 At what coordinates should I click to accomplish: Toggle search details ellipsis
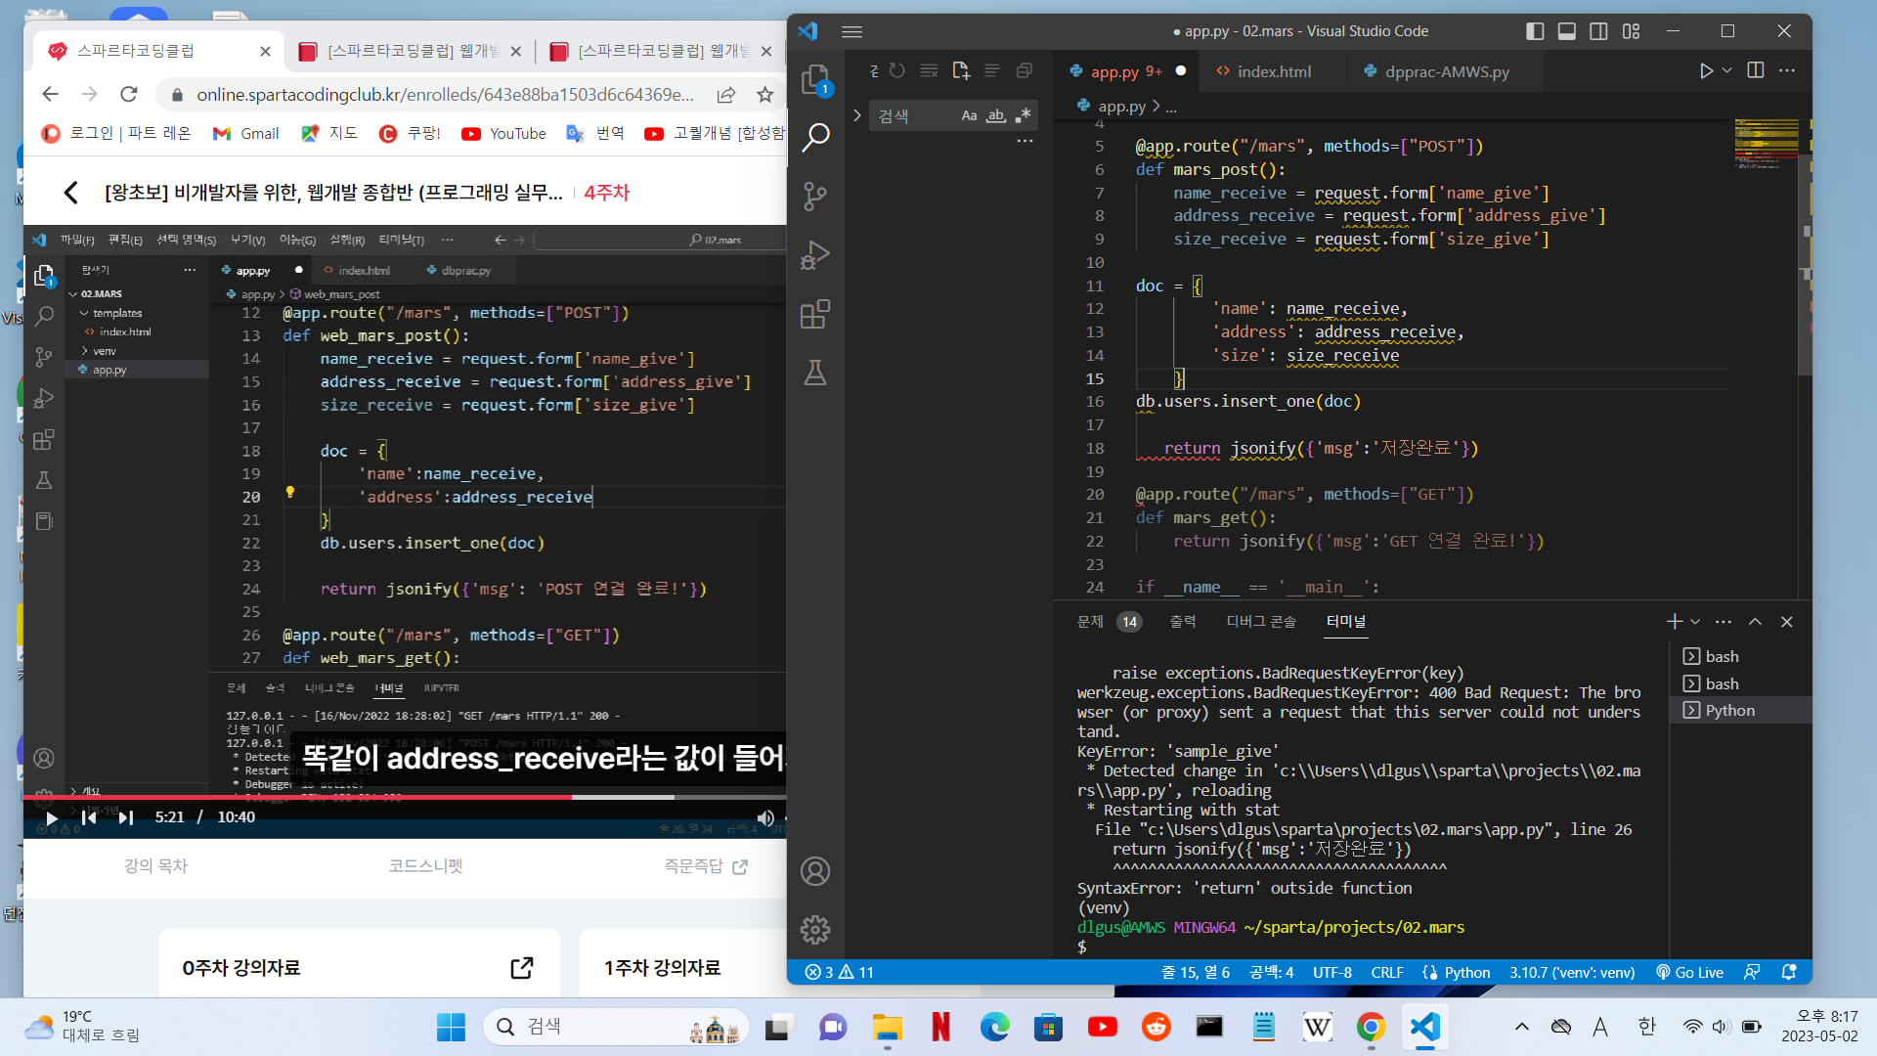point(1025,142)
